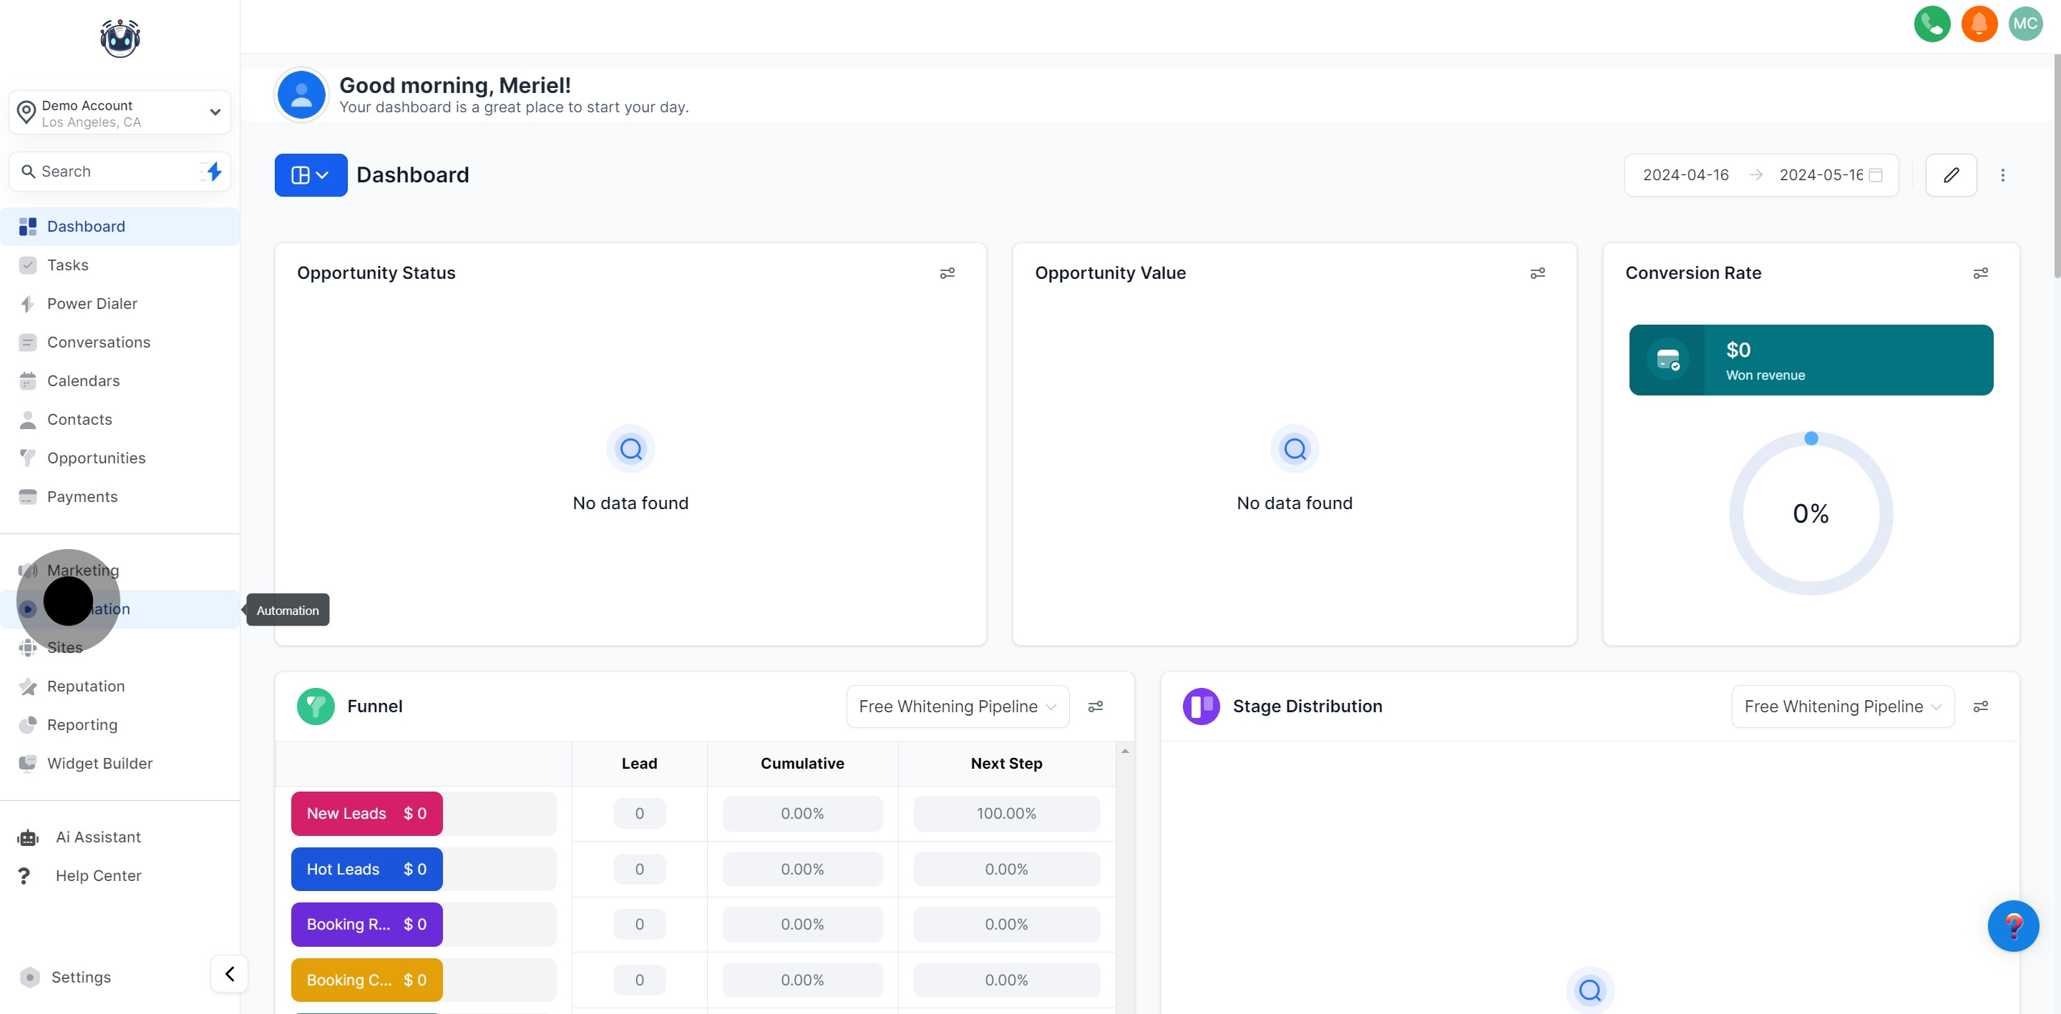Viewport: 2061px width, 1014px height.
Task: Open the three-dot dashboard options menu
Action: pos(2002,175)
